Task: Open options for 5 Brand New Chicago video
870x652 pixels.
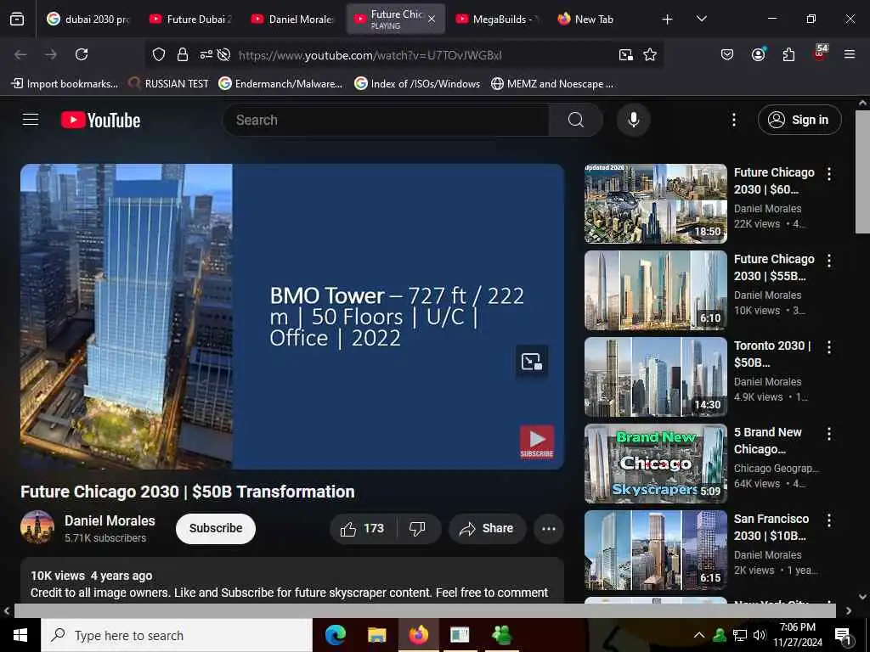Action: click(x=829, y=434)
